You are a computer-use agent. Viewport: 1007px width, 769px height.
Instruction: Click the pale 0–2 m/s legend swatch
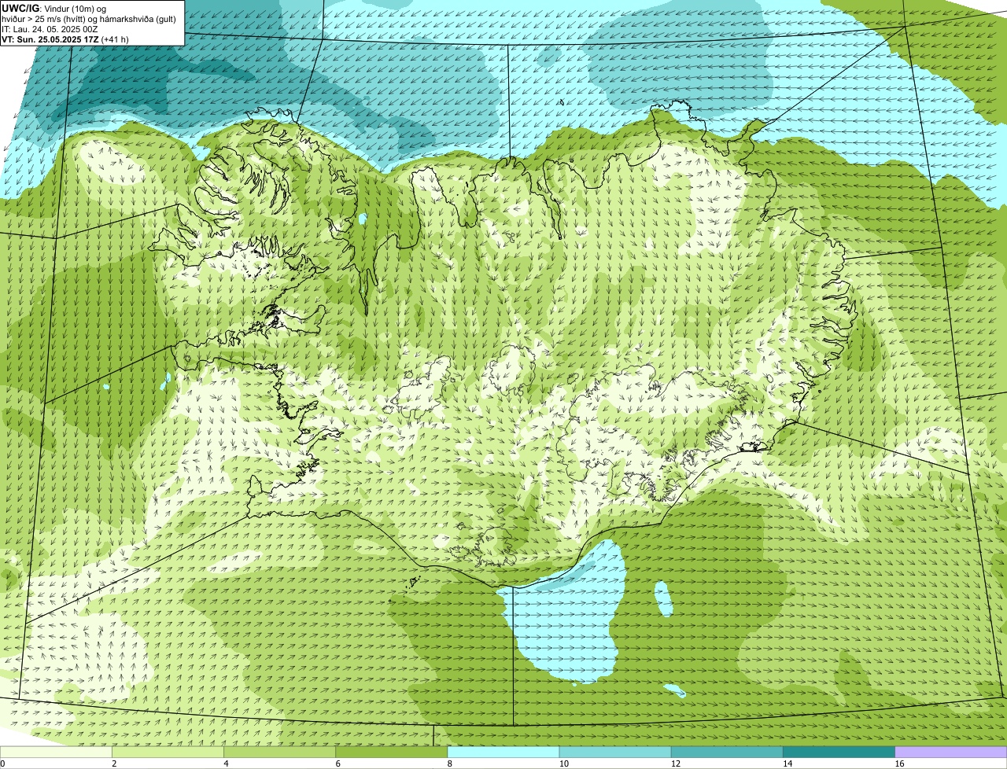(57, 752)
